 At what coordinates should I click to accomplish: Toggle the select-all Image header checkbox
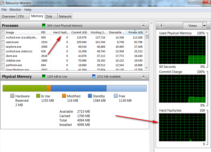(x=3, y=32)
